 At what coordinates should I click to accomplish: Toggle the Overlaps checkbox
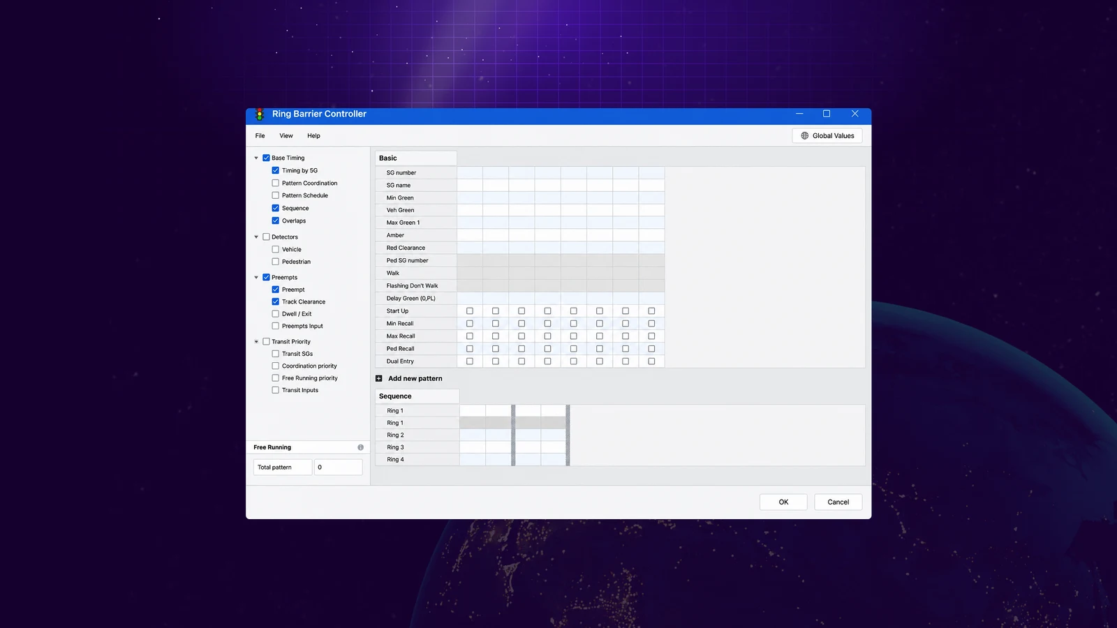[x=275, y=220]
